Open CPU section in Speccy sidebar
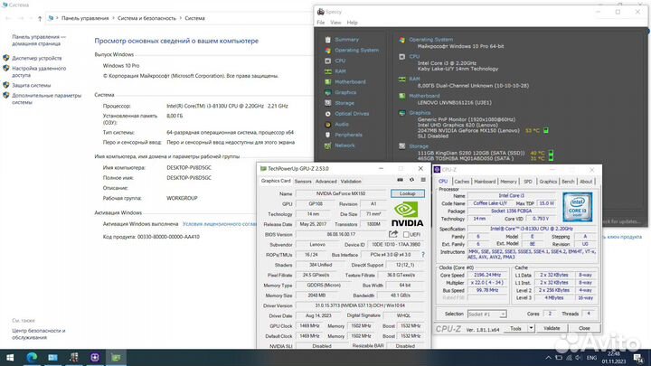 (340, 61)
